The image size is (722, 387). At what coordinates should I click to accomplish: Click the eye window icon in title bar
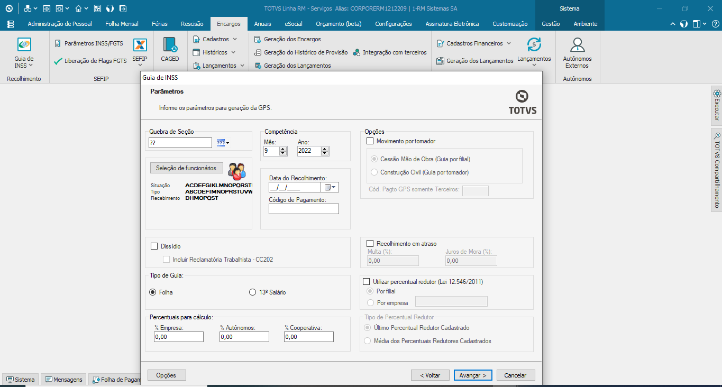coord(47,8)
